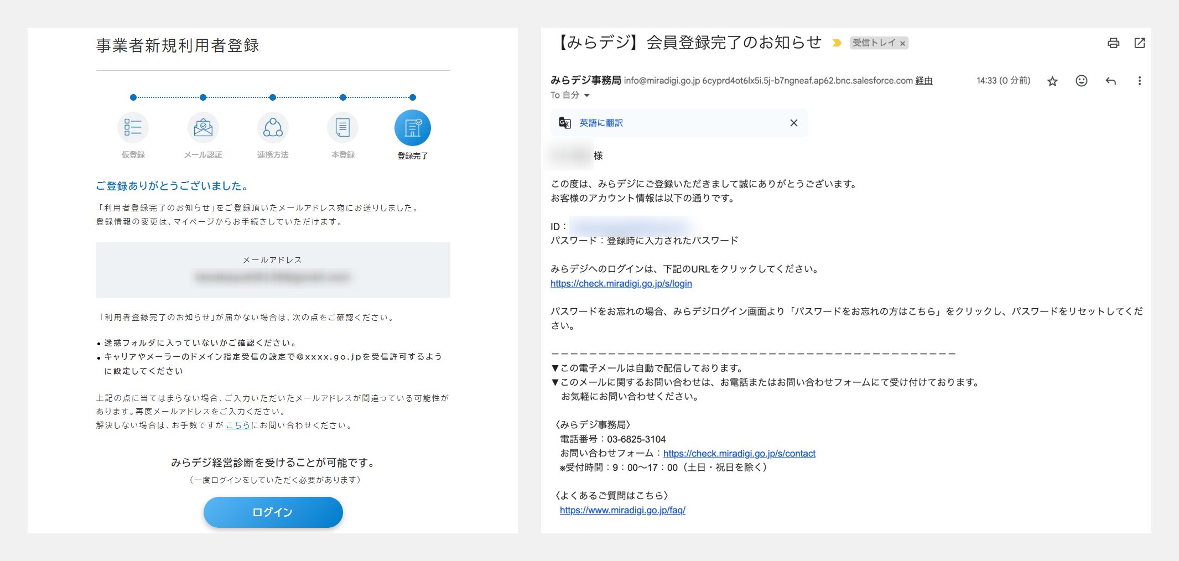1179x561 pixels.
Task: Click the 仮登録 list step icon
Action: pyautogui.click(x=133, y=128)
